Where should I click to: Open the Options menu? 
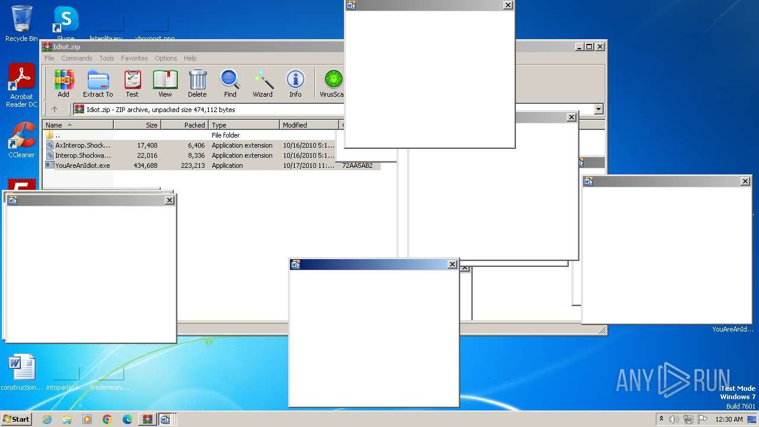tap(166, 58)
